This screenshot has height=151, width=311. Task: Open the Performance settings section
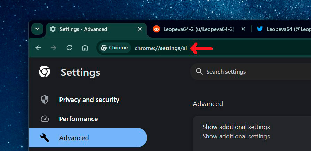pos(78,119)
